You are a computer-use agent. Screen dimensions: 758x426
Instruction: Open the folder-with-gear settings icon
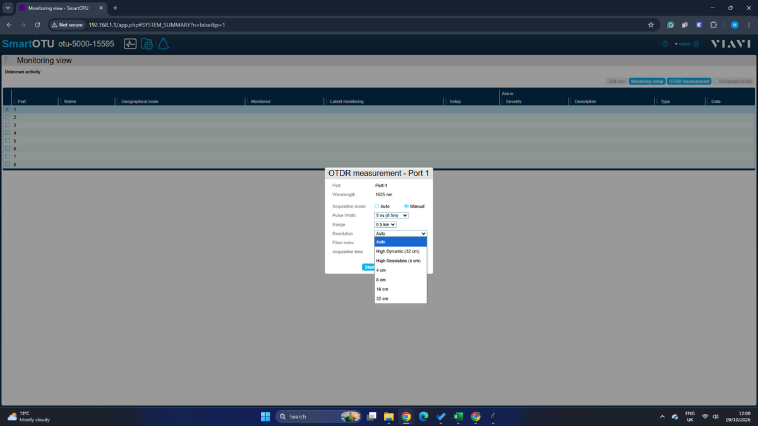click(x=147, y=44)
